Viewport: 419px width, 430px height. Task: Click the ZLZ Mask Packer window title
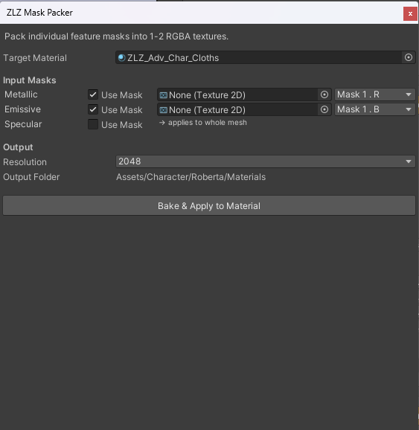coord(39,13)
